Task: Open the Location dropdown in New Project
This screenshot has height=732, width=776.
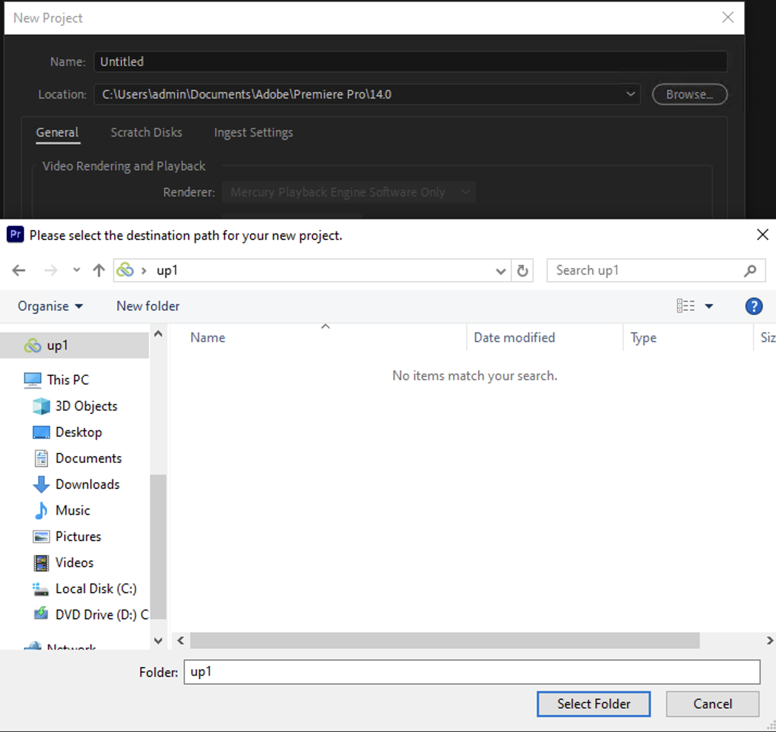Action: [630, 94]
